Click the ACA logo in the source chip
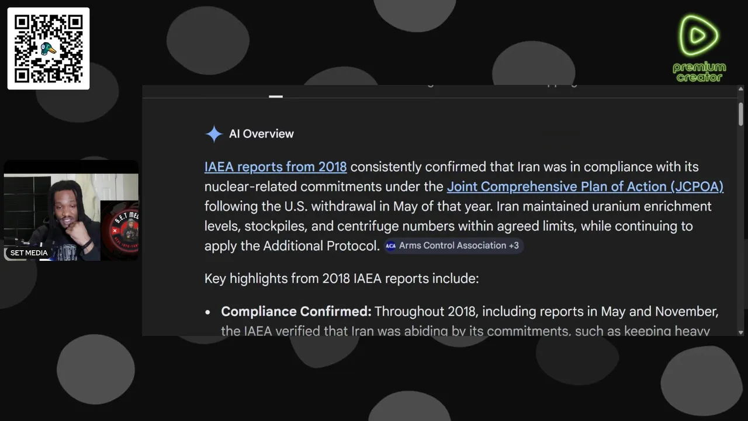The image size is (748, 421). (x=390, y=246)
